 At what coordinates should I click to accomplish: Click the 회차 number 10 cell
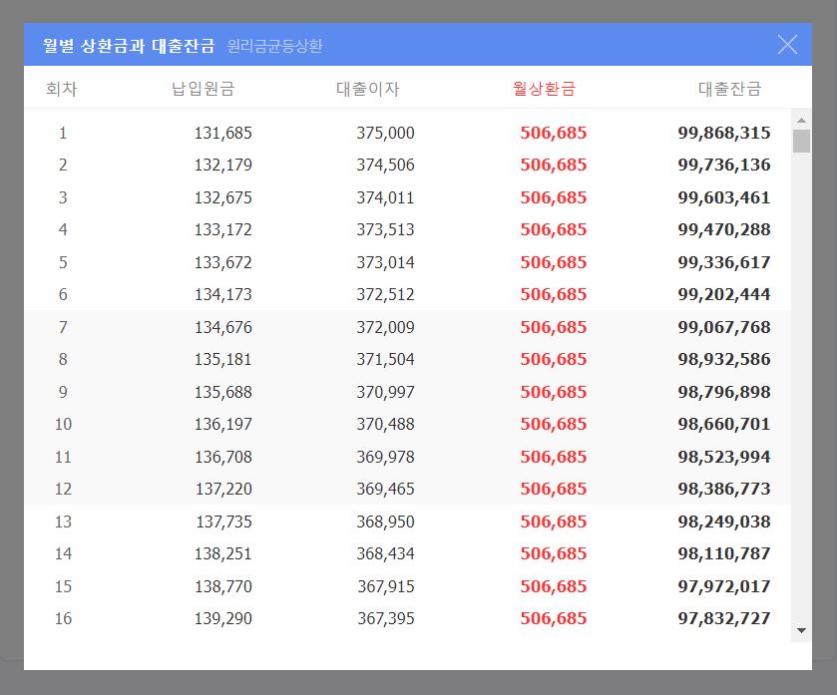63,424
